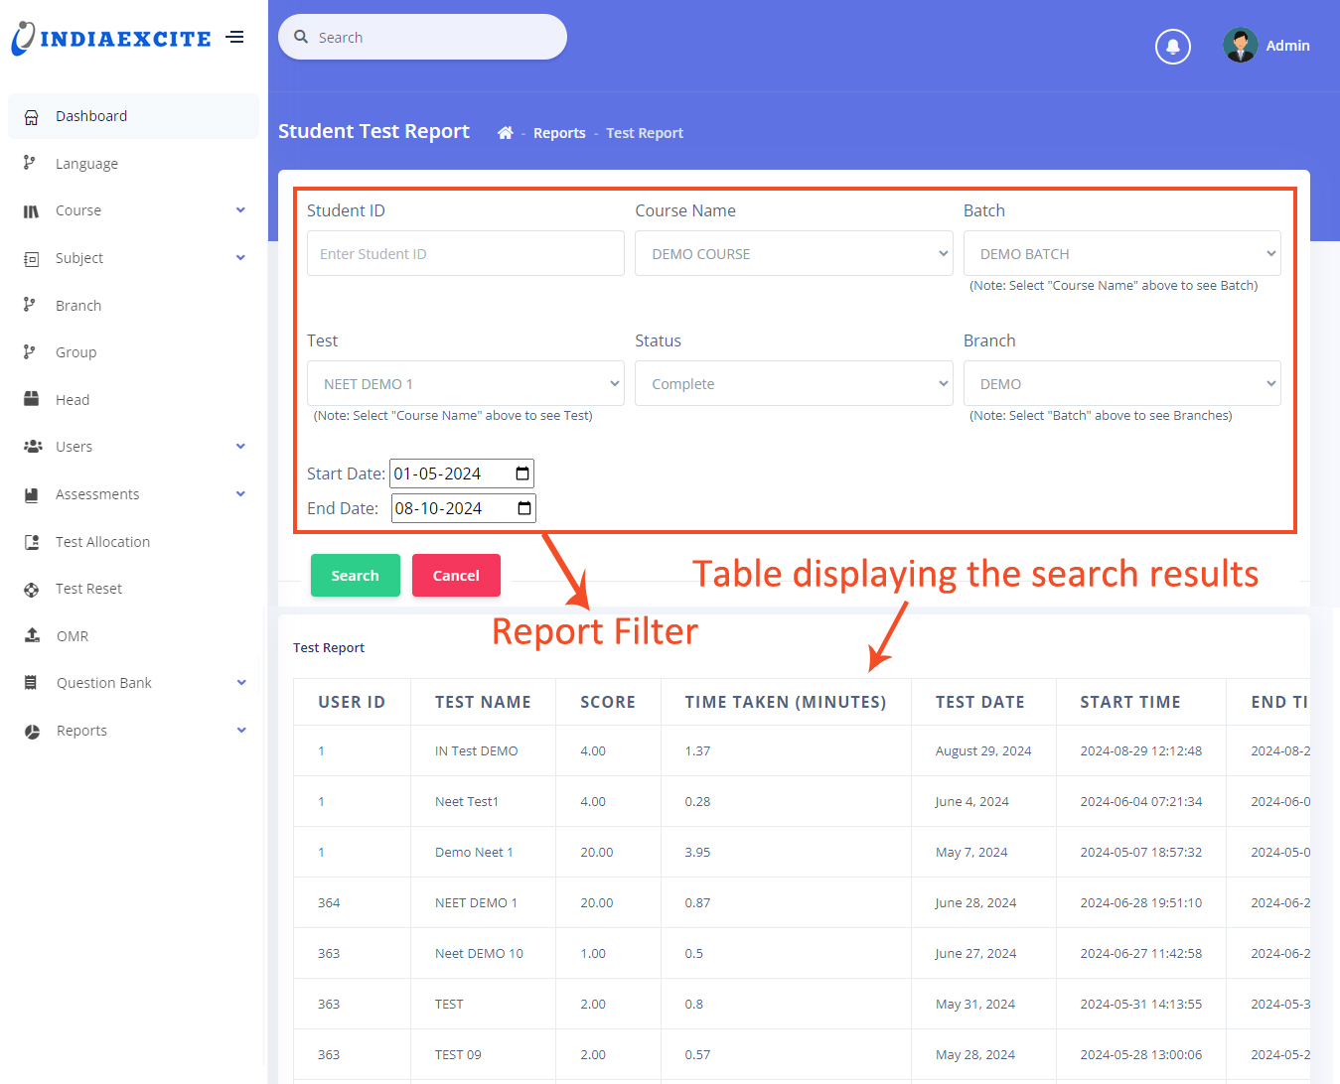Viewport: 1340px width, 1084px height.
Task: Click the home icon in breadcrumb
Action: tap(505, 133)
